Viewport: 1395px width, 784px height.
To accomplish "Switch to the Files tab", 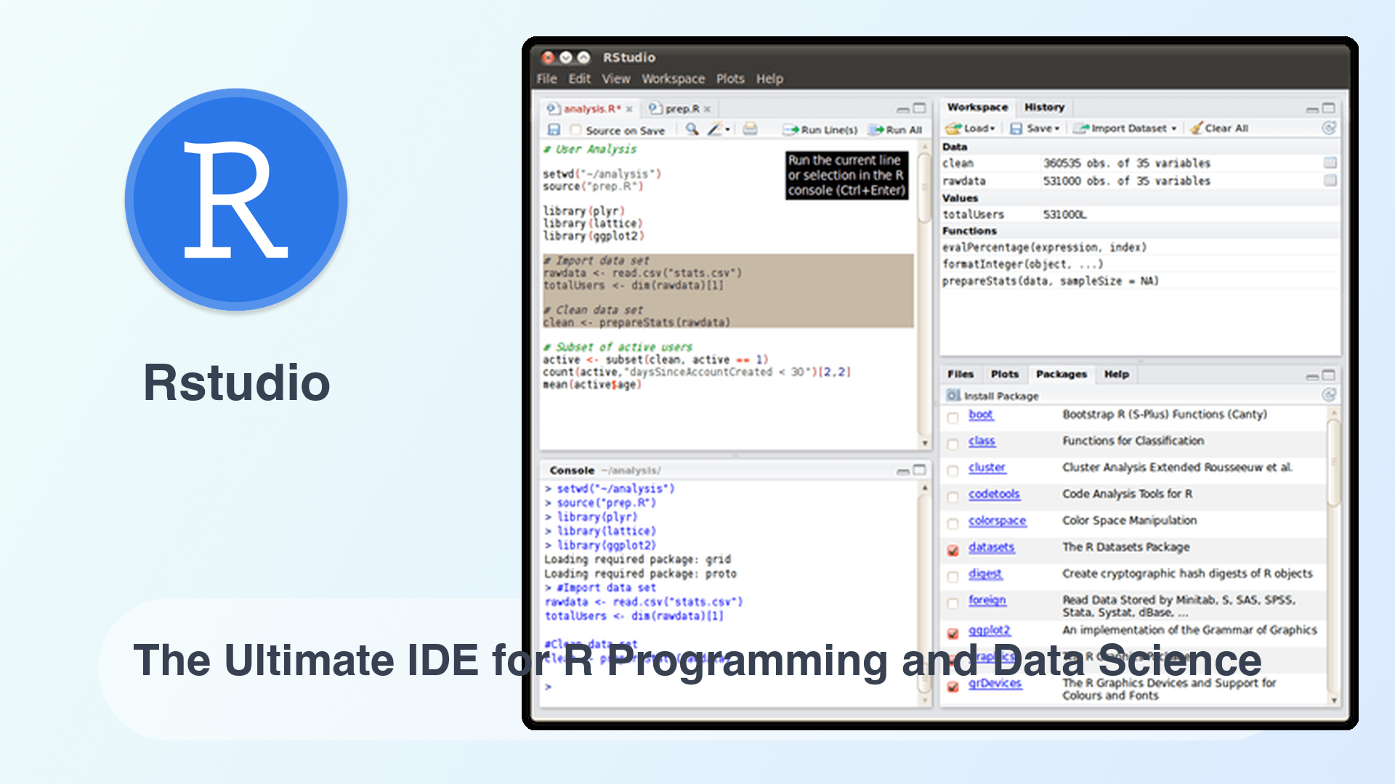I will point(960,374).
